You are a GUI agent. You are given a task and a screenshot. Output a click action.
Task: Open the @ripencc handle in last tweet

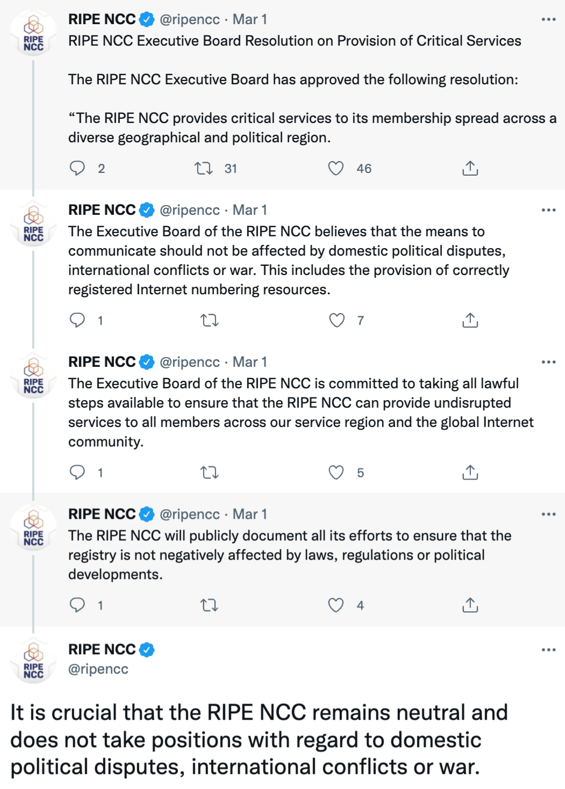[98, 669]
